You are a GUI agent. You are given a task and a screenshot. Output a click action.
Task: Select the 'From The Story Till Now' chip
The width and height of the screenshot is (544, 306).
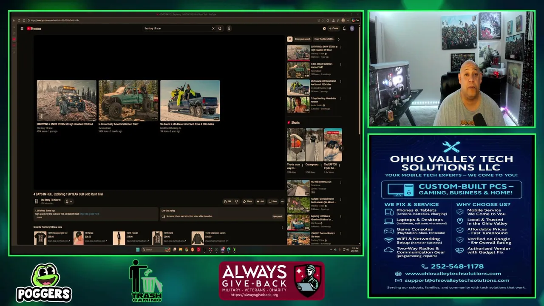[x=324, y=39]
